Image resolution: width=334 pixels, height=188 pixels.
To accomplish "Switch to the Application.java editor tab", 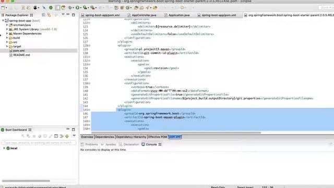I will [177, 15].
